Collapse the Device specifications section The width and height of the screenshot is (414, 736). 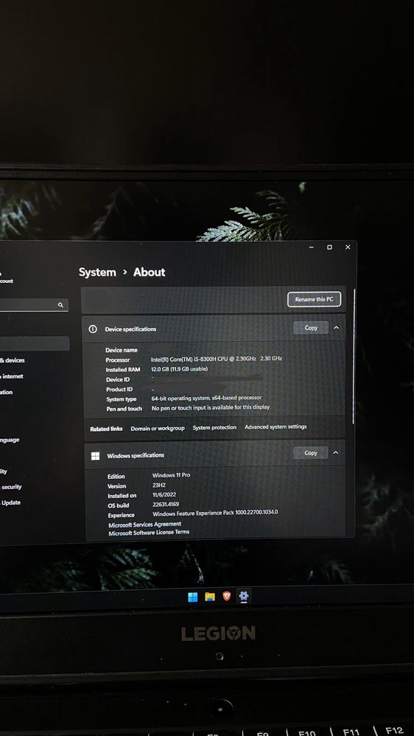[x=337, y=328]
